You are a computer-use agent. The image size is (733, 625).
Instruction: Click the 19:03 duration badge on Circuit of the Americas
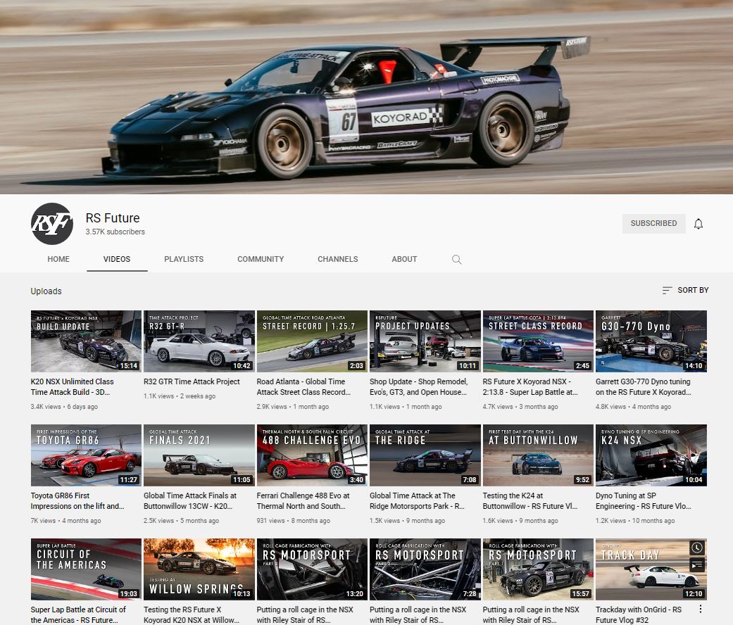(129, 594)
